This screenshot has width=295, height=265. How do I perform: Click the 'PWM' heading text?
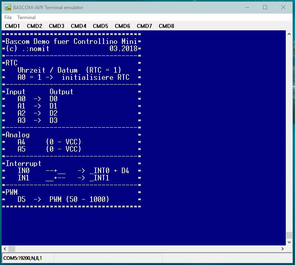[x=12, y=192]
